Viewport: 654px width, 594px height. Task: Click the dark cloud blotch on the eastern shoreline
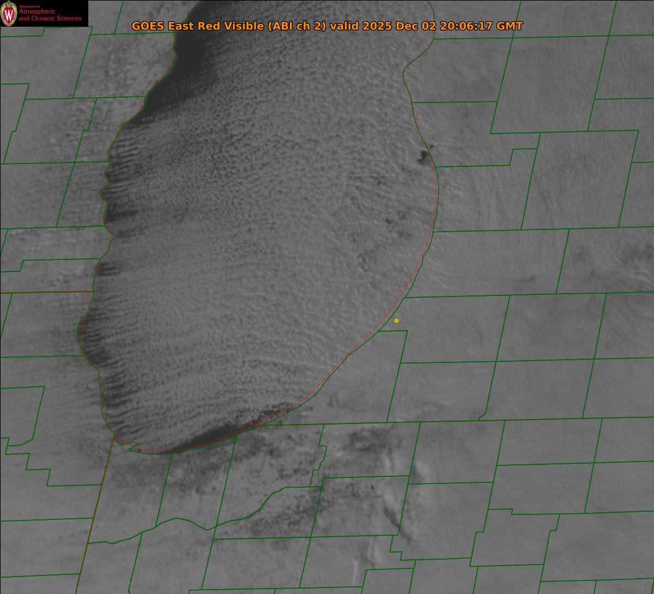(x=423, y=157)
